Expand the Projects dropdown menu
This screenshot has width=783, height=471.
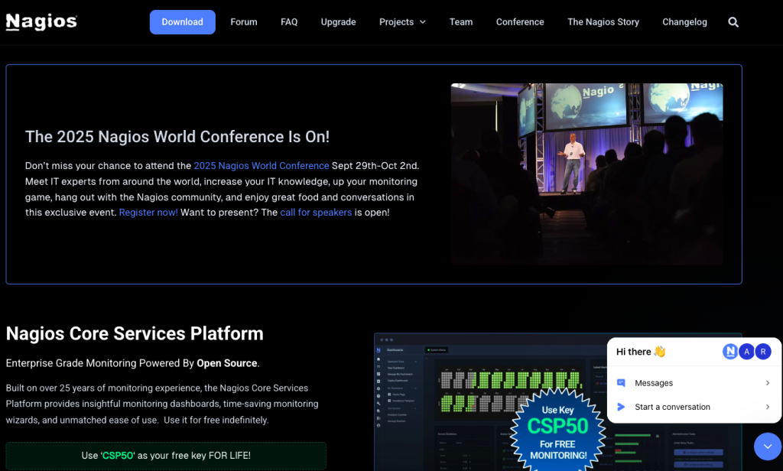point(402,22)
